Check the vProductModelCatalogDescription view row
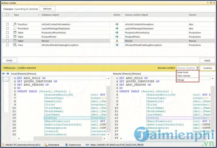This screenshot has width=217, height=148. pos(8,45)
